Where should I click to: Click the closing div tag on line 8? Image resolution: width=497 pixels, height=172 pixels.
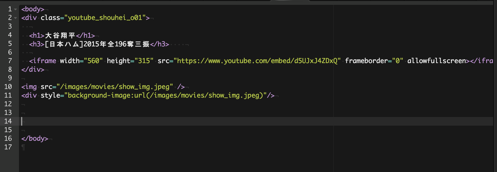(33, 70)
